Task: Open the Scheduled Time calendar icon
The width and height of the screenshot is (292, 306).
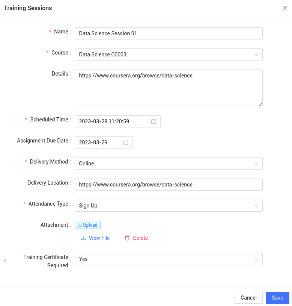Action: point(153,121)
